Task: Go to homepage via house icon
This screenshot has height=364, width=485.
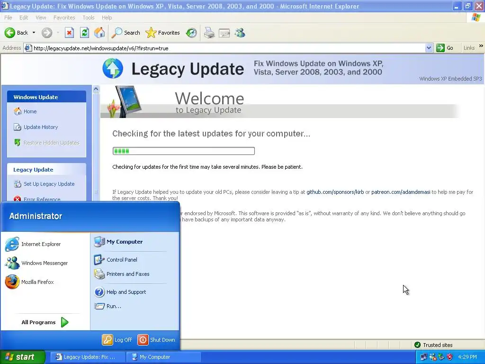Action: (x=99, y=33)
